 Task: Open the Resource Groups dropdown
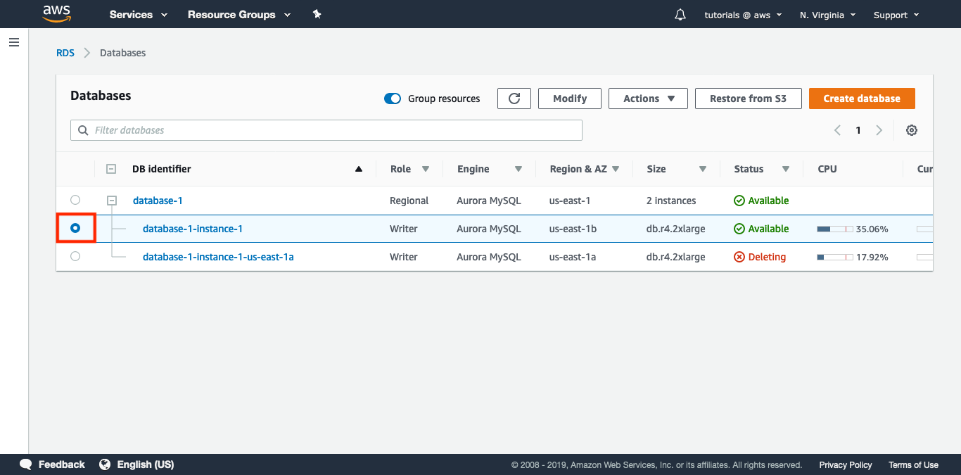pyautogui.click(x=239, y=14)
